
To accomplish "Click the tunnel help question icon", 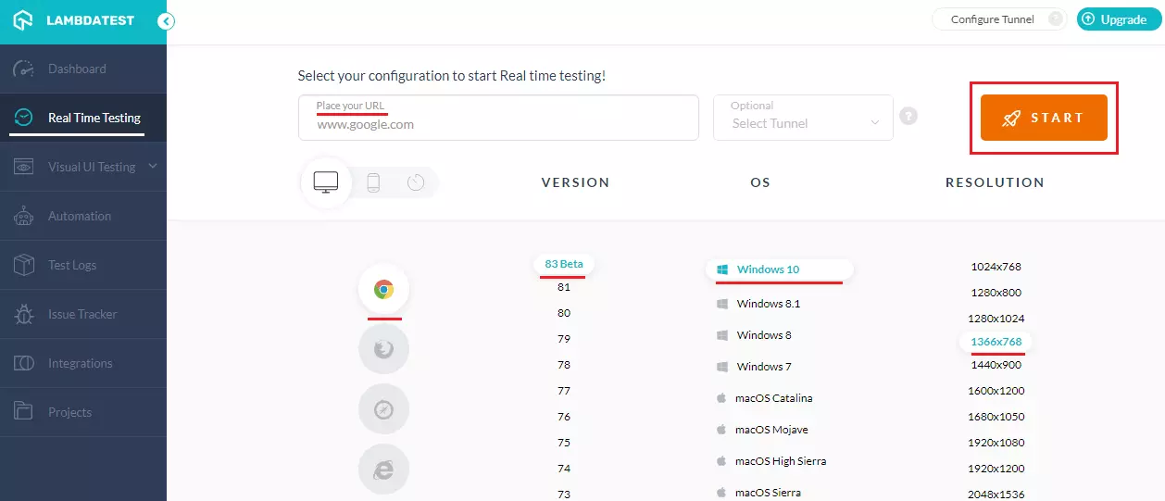I will (x=908, y=117).
